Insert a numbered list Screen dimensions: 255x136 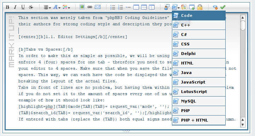click(120, 7)
